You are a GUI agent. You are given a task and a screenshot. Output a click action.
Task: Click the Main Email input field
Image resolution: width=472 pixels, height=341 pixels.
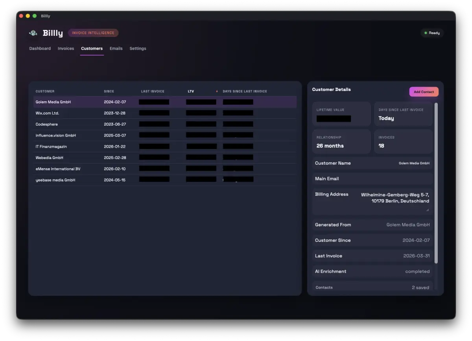pos(372,178)
